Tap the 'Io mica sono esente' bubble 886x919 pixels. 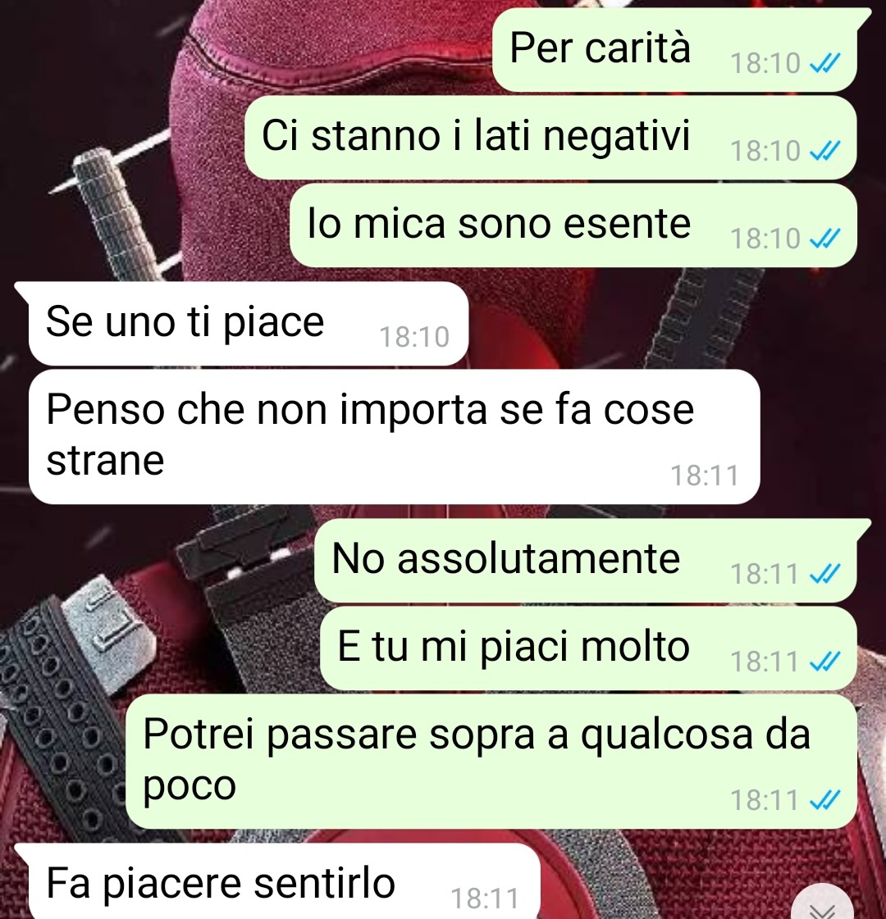[x=573, y=225]
